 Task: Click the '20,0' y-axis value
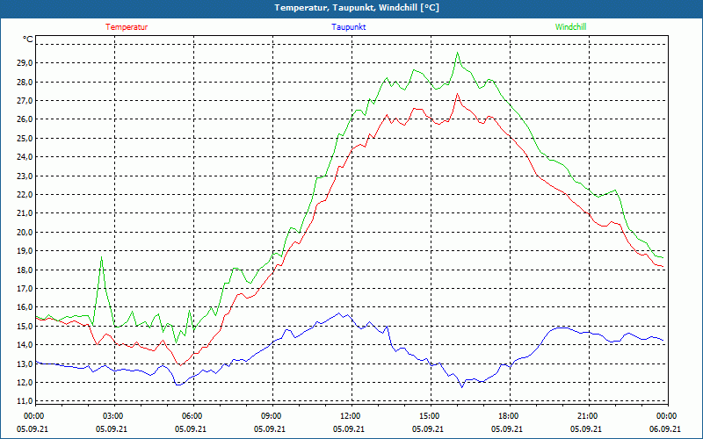coord(25,232)
